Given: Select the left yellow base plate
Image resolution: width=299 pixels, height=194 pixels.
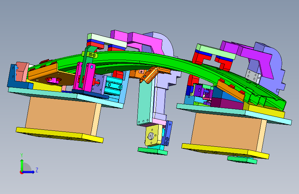Looking at the screenshot, I should tap(60, 135).
